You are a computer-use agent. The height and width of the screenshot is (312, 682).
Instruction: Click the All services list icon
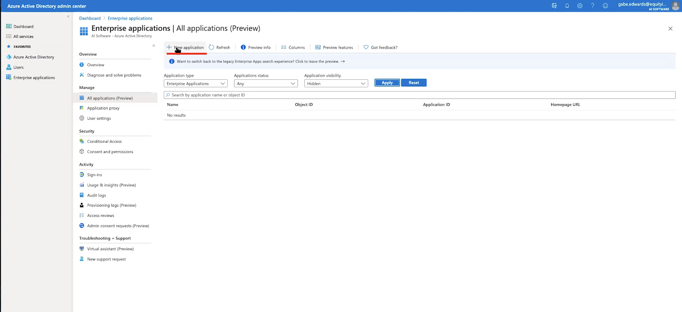[x=9, y=37]
